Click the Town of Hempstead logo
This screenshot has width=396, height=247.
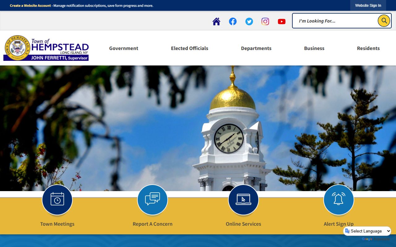tap(46, 48)
